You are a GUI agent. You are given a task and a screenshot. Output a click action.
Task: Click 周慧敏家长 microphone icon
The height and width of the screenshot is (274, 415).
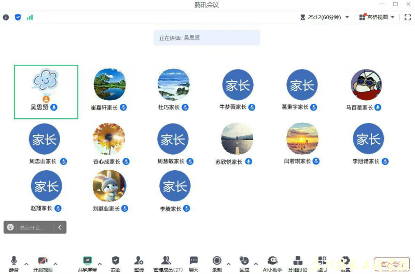click(x=190, y=161)
